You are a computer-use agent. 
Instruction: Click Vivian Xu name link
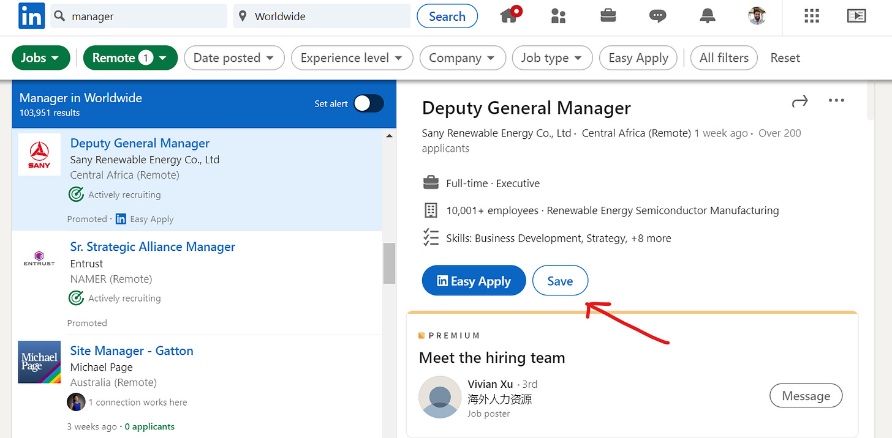pyautogui.click(x=491, y=384)
